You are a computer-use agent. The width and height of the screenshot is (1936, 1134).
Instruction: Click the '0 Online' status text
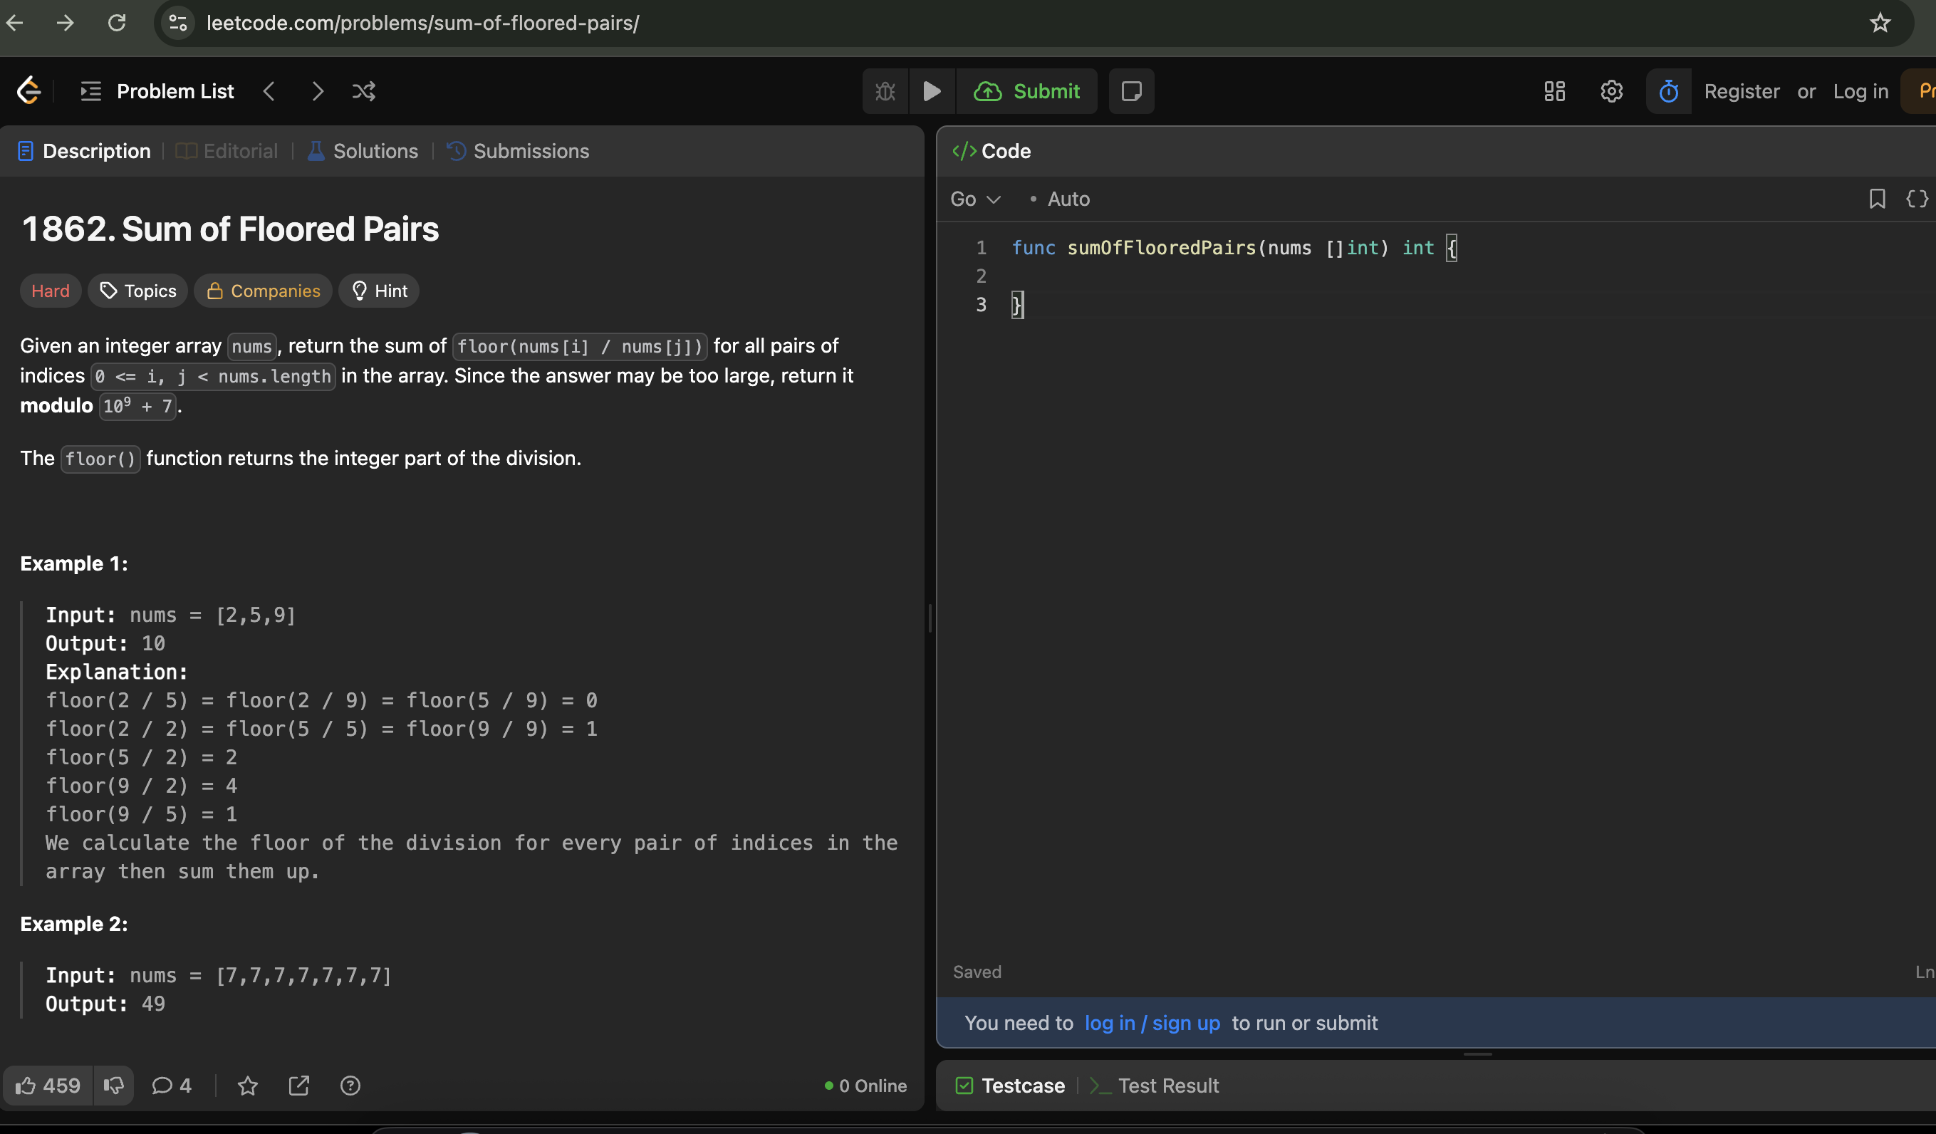click(866, 1086)
